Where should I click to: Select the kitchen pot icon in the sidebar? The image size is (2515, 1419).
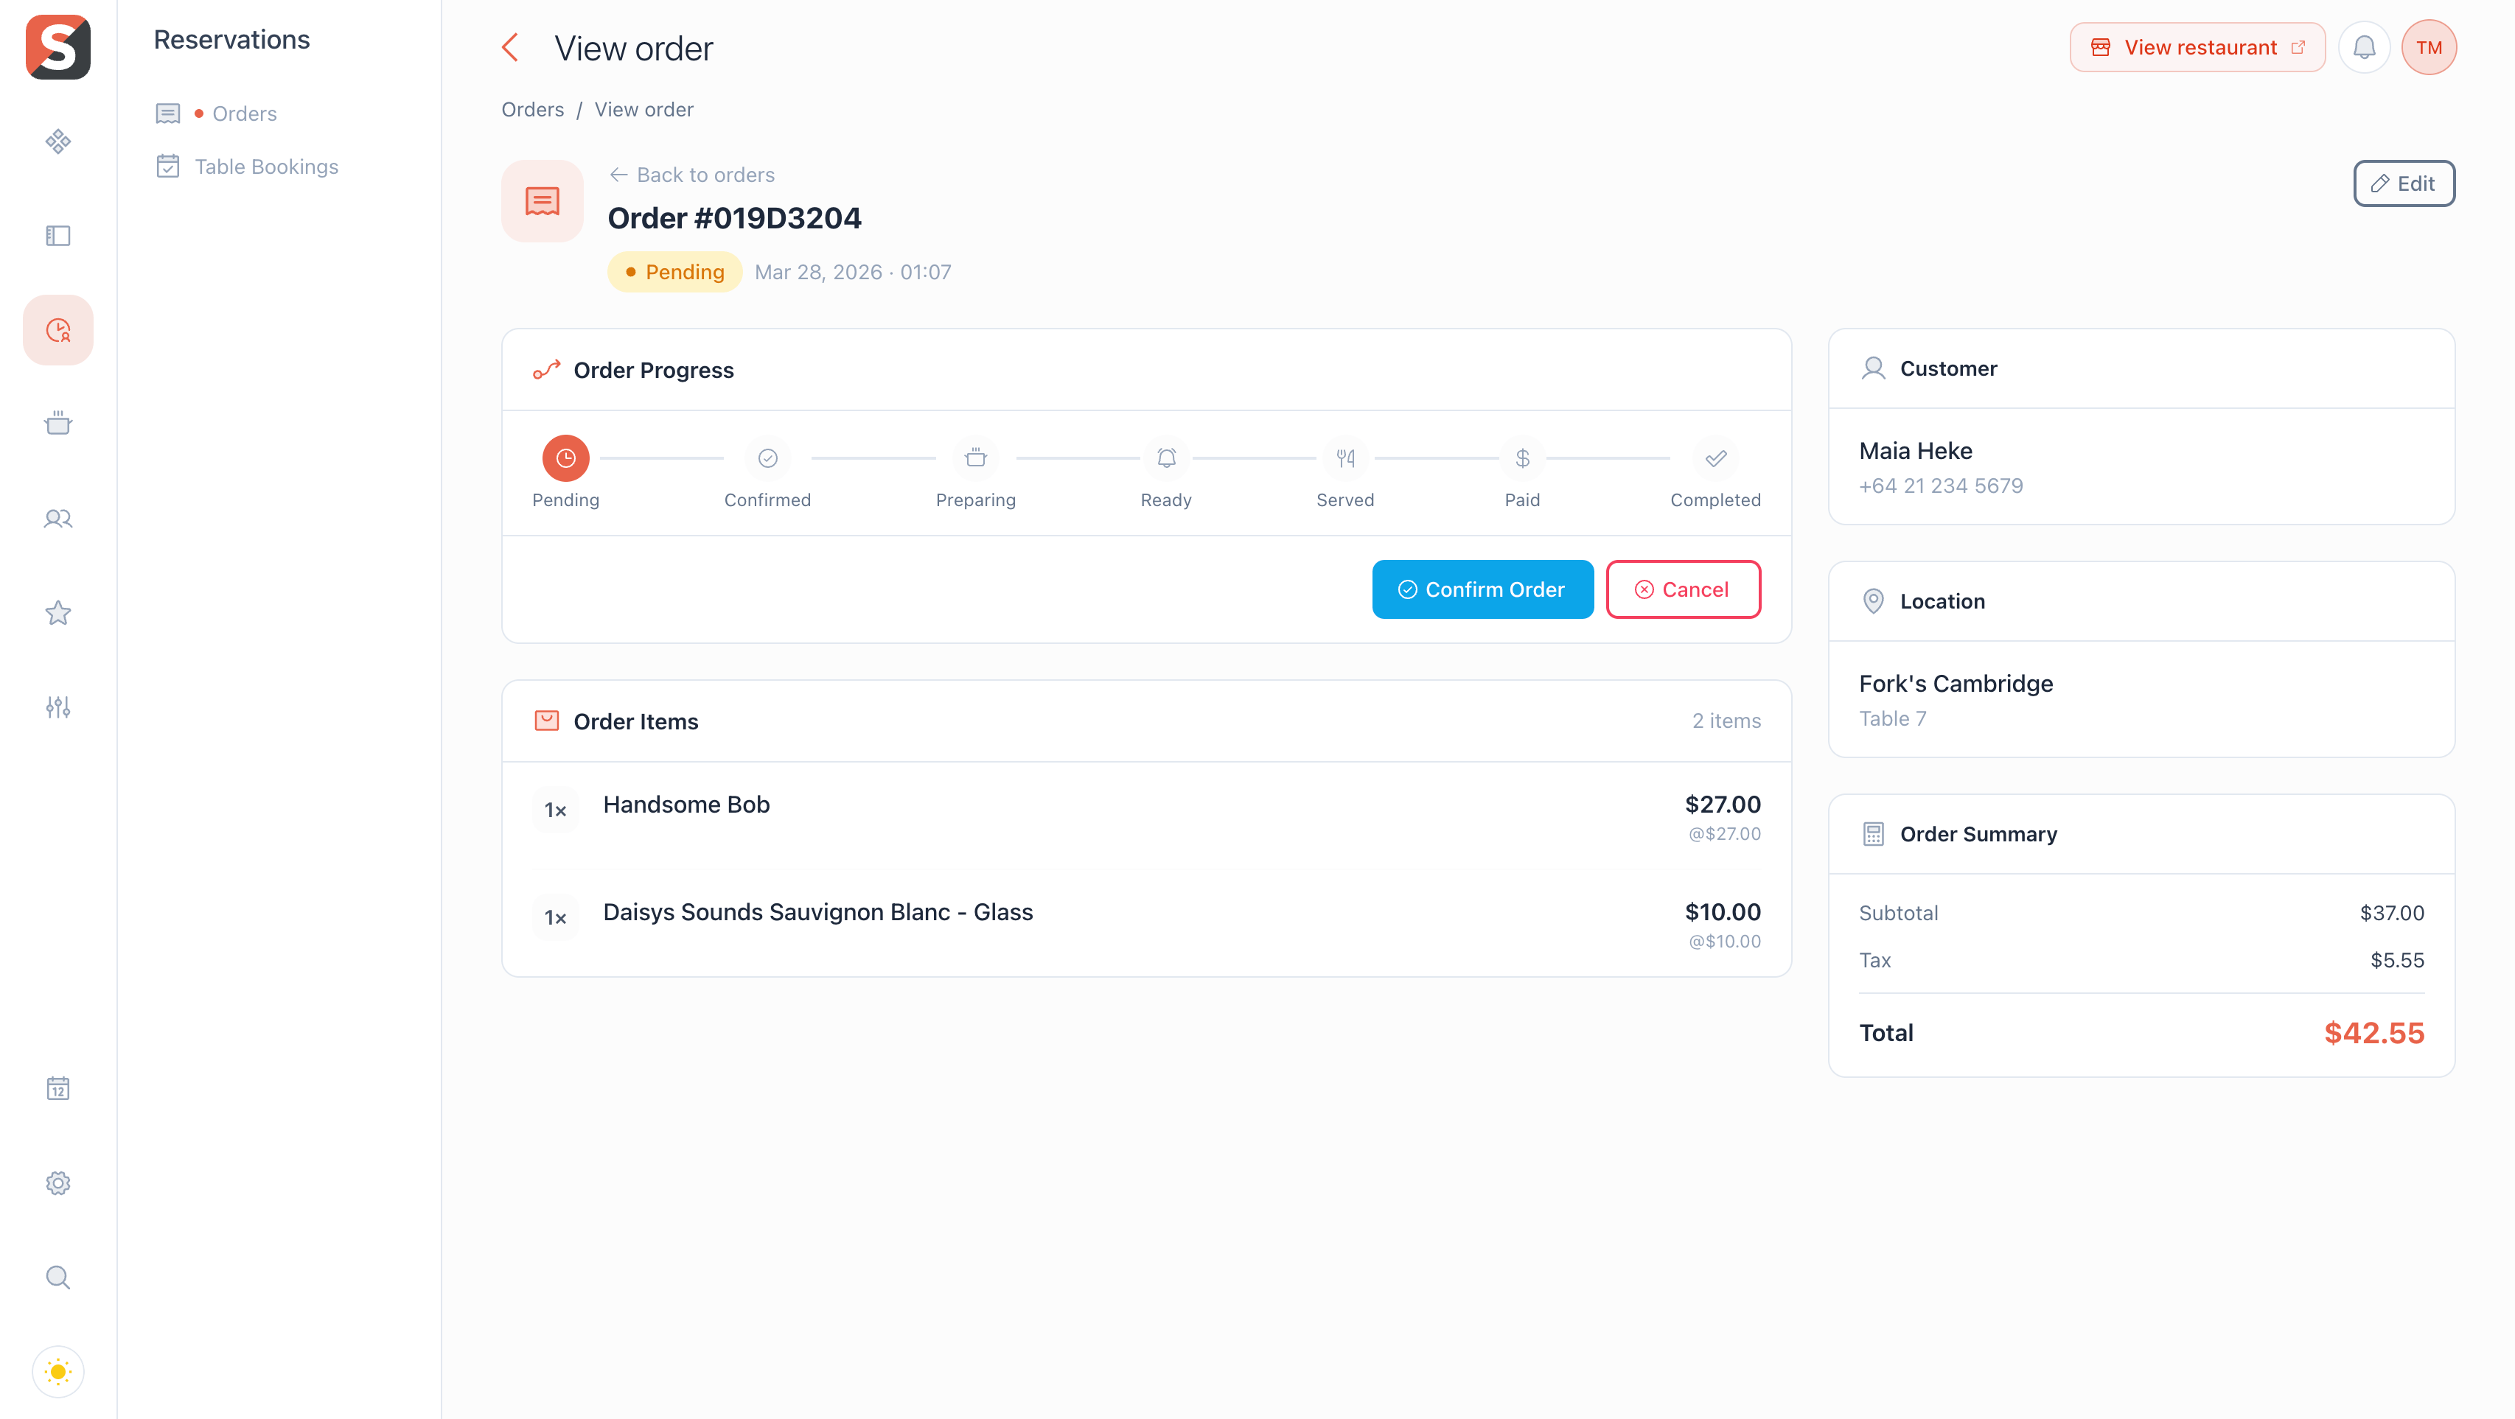[57, 424]
